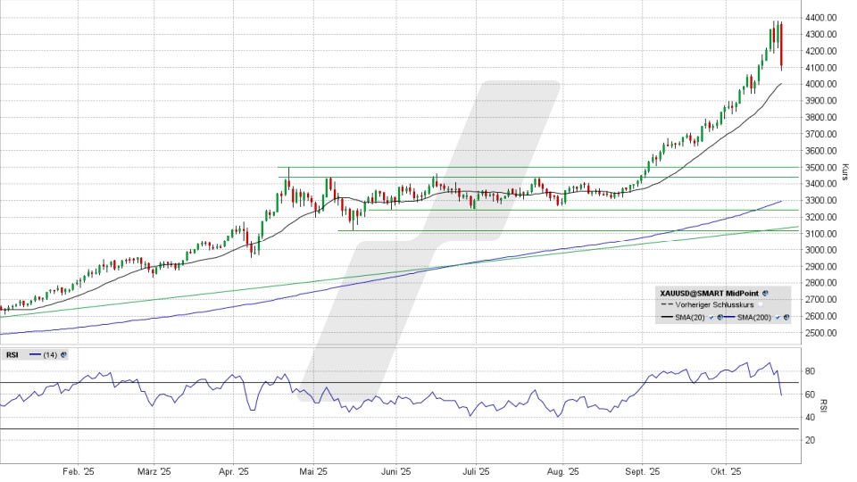The image size is (857, 482).
Task: Open settings icon beside XAUUSD@SMART MidPoint
Action: click(x=765, y=292)
